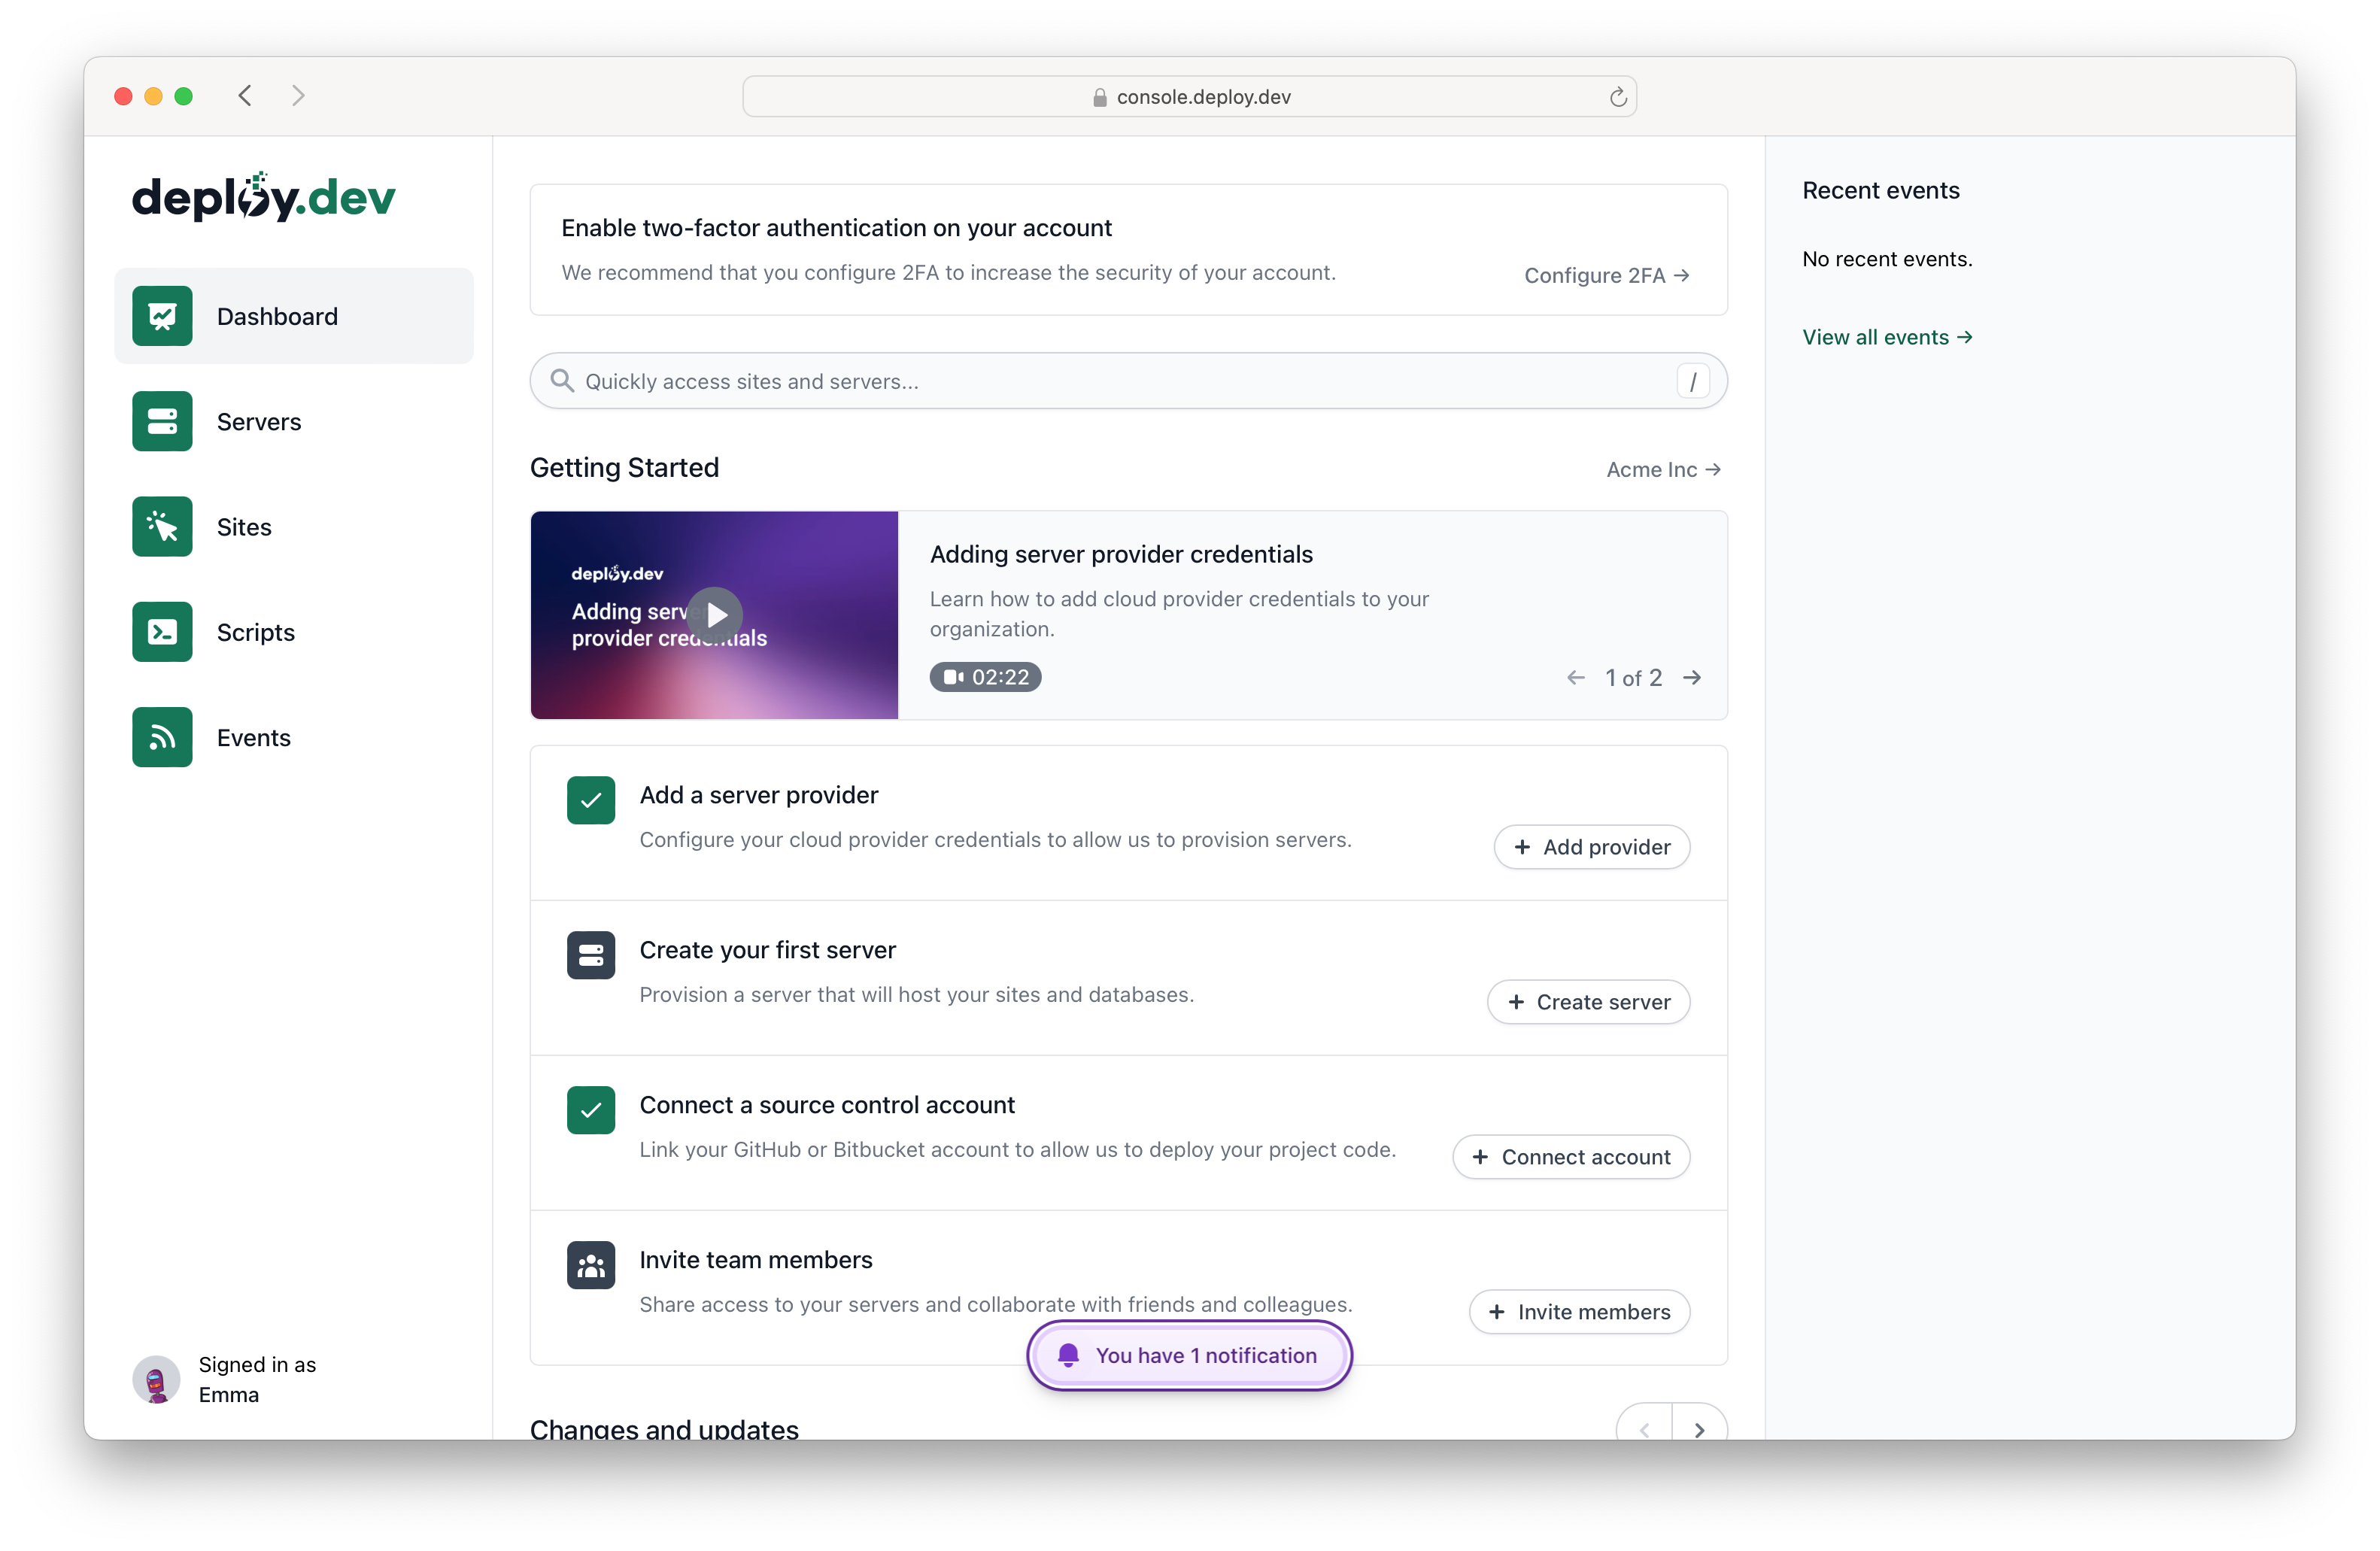
Task: Focus the quick access search field
Action: tap(1128, 381)
